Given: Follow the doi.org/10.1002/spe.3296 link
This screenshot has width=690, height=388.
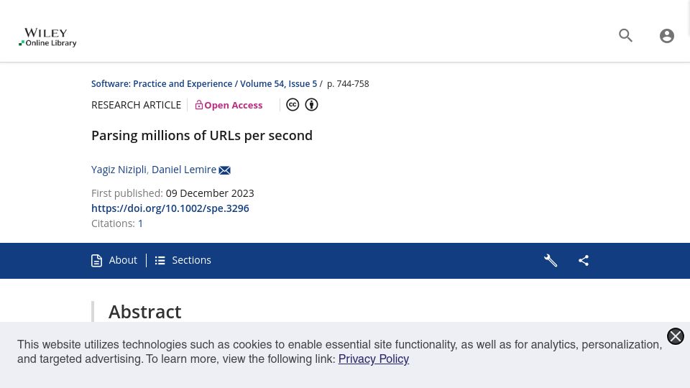Looking at the screenshot, I should point(170,208).
